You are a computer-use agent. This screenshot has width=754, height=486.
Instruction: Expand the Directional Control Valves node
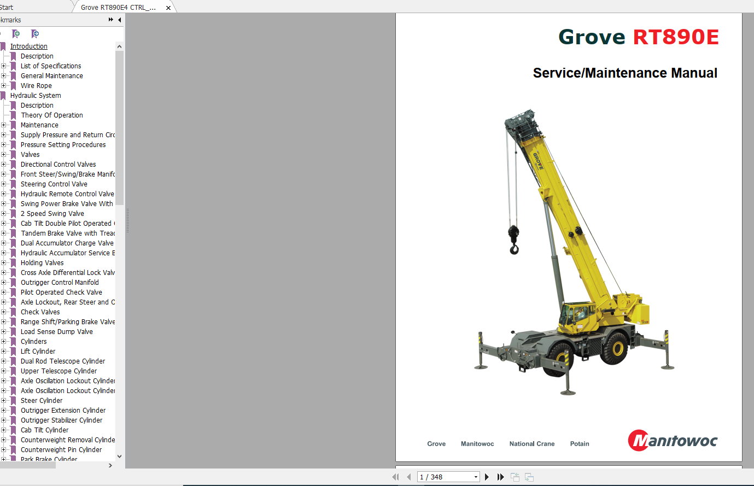coord(4,165)
